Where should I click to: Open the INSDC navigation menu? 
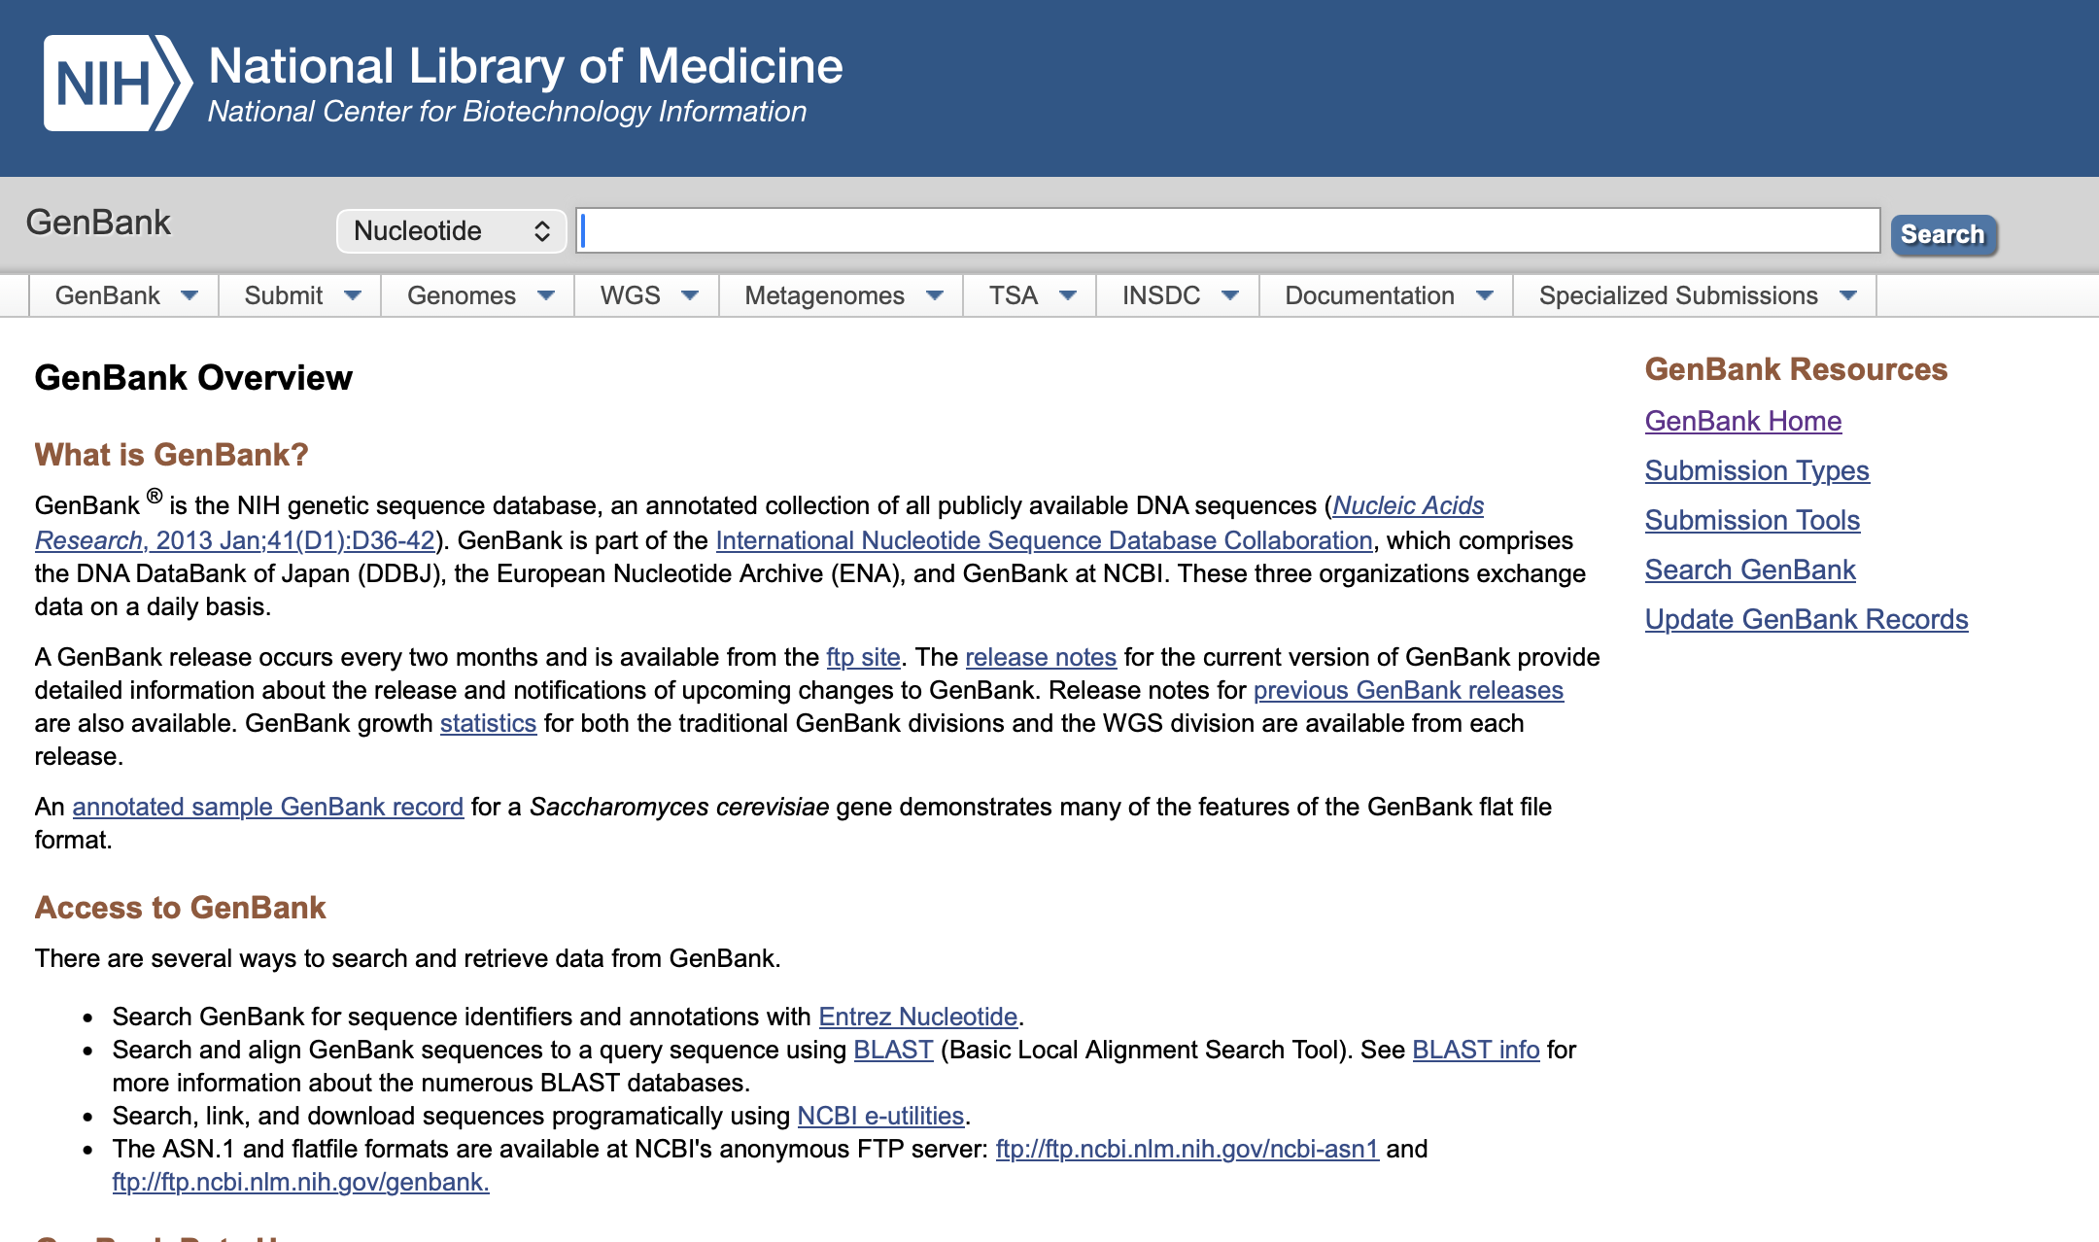click(1161, 295)
